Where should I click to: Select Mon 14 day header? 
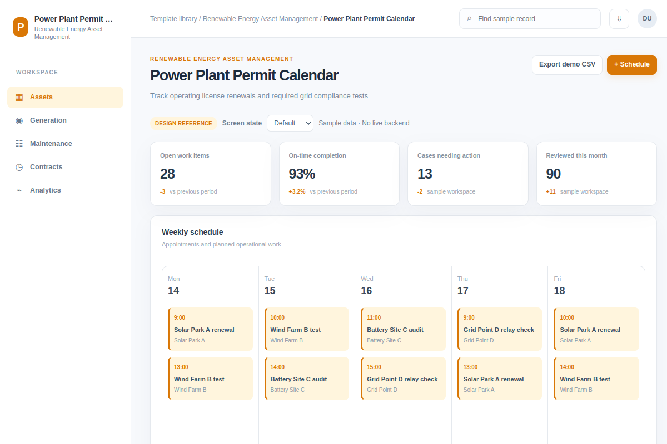coord(174,285)
